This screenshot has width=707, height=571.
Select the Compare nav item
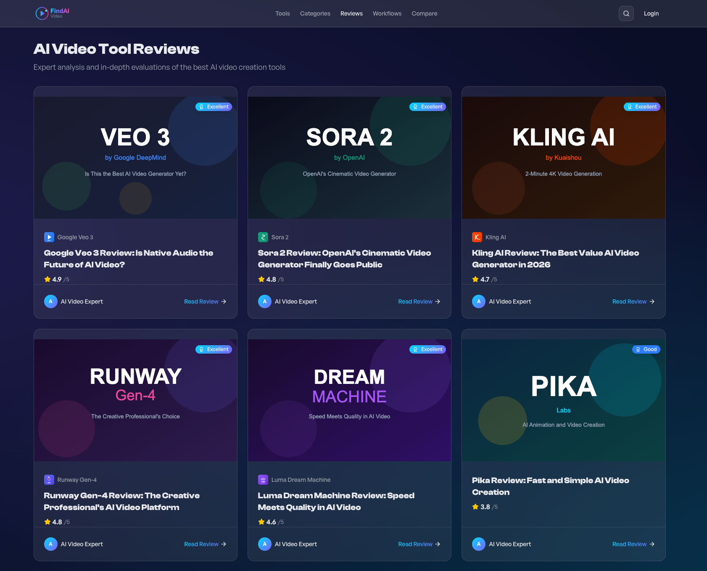[425, 13]
